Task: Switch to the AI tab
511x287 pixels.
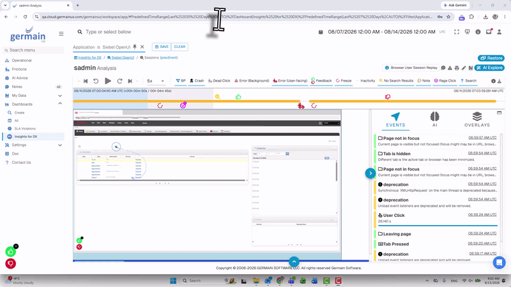Action: click(x=435, y=120)
